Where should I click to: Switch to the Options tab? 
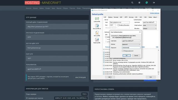click(110, 17)
